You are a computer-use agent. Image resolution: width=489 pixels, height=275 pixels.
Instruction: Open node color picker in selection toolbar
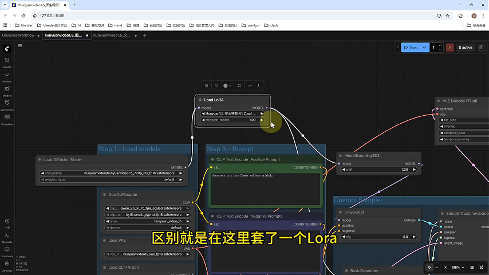[x=227, y=85]
